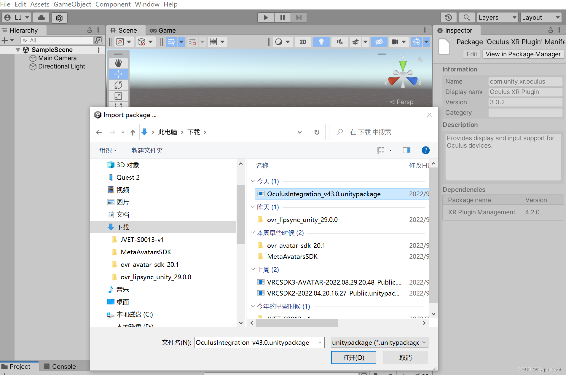Select the Move tool in Scene
The image size is (566, 375).
coord(118,74)
